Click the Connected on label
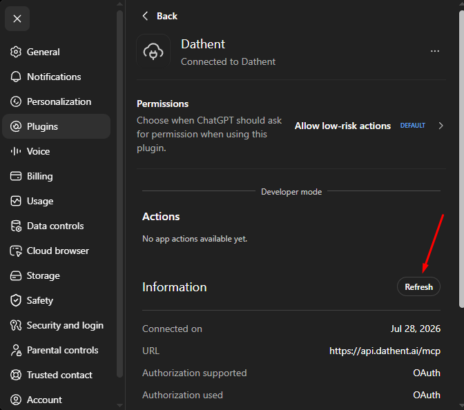Image resolution: width=464 pixels, height=410 pixels. click(172, 329)
